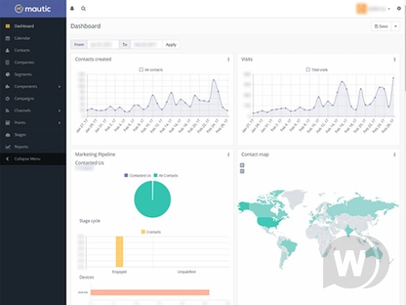This screenshot has height=305, width=406.
Task: Toggle the Contacted Us legend swatch
Action: (x=126, y=176)
